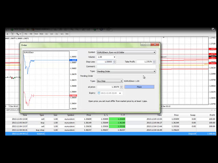Switch chart to H1 timeframe
Screen dimensions: 218x163
[46, 34]
